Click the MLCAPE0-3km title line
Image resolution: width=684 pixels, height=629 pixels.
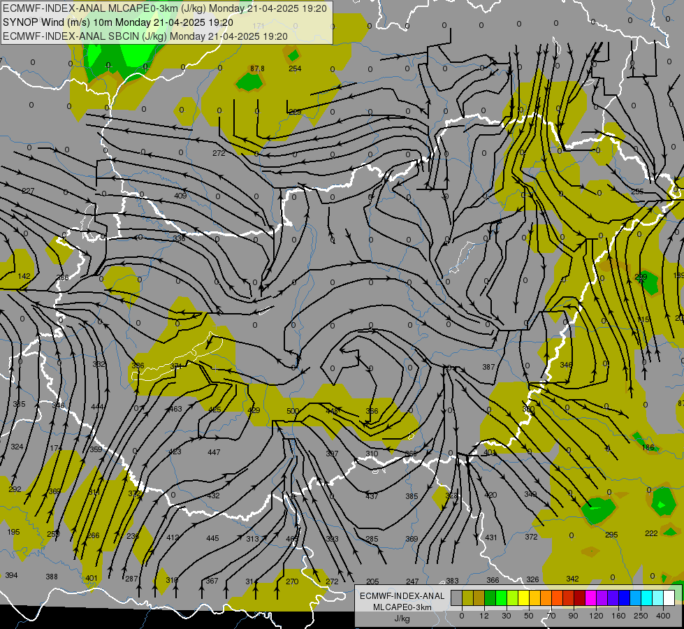(164, 8)
